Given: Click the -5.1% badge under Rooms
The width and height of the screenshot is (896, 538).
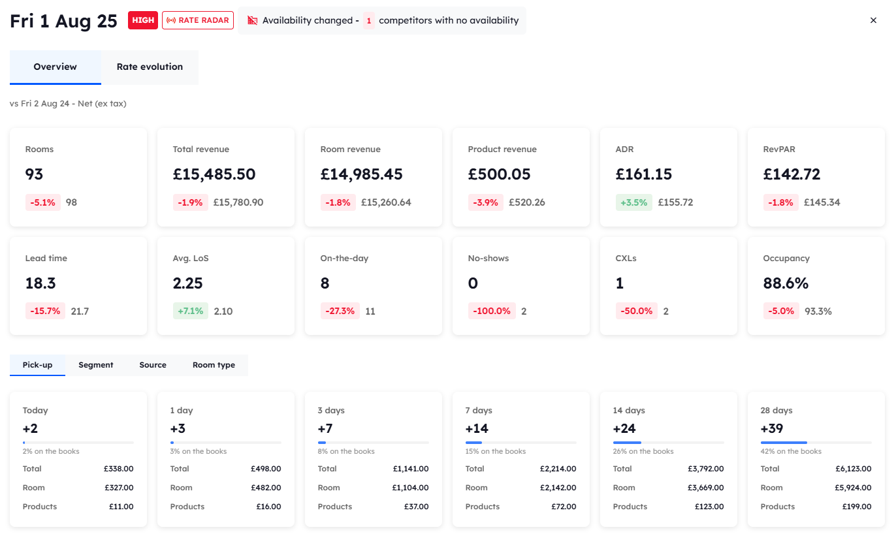Looking at the screenshot, I should coord(43,202).
